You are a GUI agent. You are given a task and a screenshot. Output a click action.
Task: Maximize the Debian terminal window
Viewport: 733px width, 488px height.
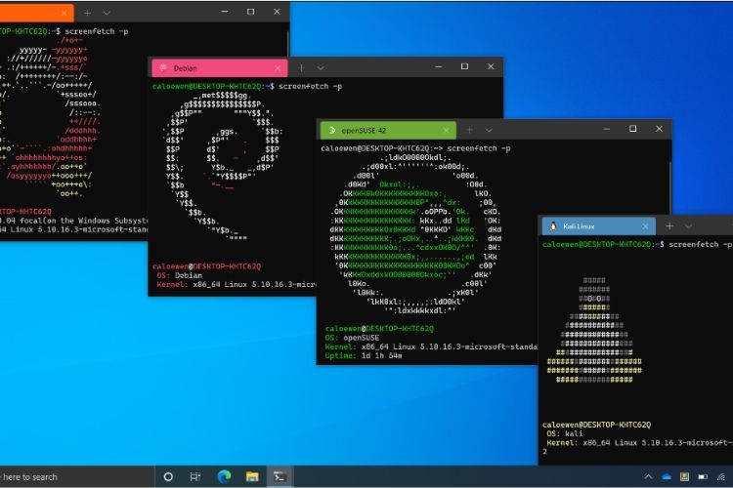tap(464, 66)
